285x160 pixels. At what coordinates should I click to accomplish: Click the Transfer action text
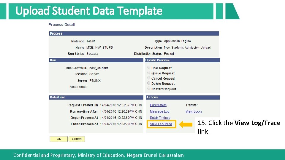pos(191,105)
